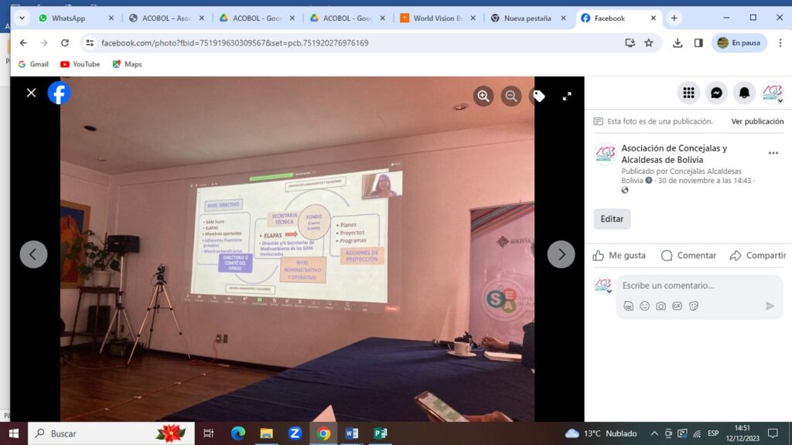Image resolution: width=792 pixels, height=445 pixels.
Task: Open the Facebook menu grid
Action: 688,93
